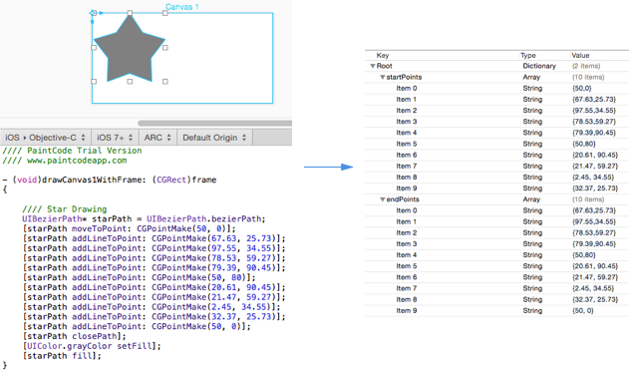The width and height of the screenshot is (634, 371).
Task: Select Item 0 under endPoints
Action: click(x=496, y=210)
